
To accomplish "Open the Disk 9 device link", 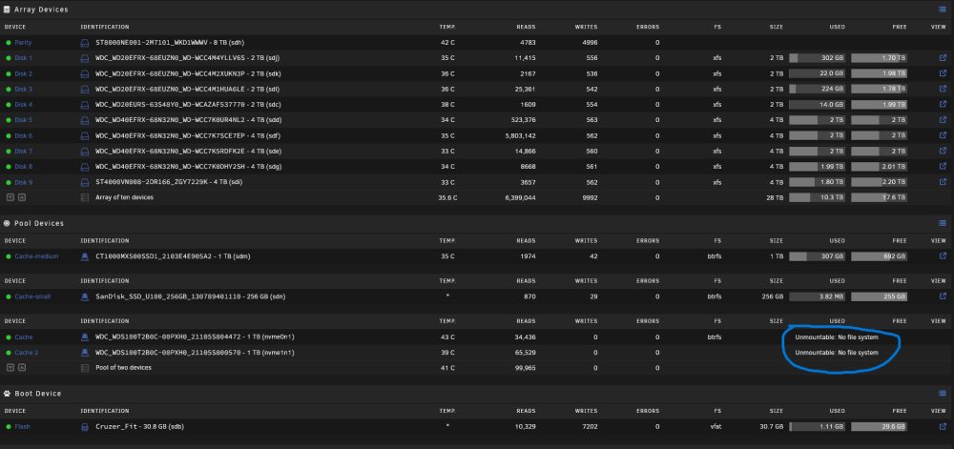I will click(24, 182).
